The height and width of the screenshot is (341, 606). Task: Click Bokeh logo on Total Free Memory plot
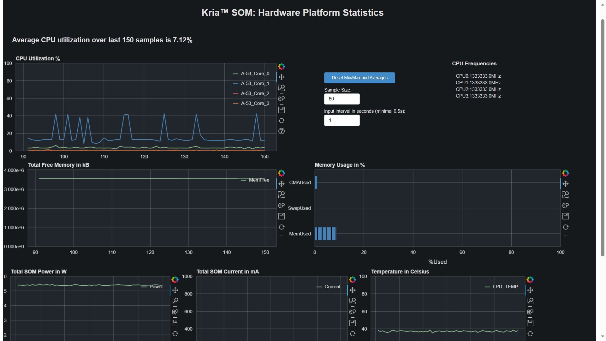click(x=282, y=173)
